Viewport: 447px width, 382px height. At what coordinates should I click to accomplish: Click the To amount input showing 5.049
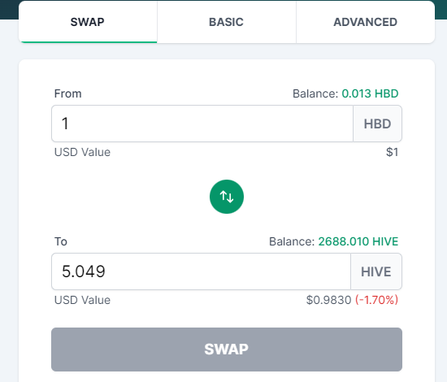click(x=201, y=271)
